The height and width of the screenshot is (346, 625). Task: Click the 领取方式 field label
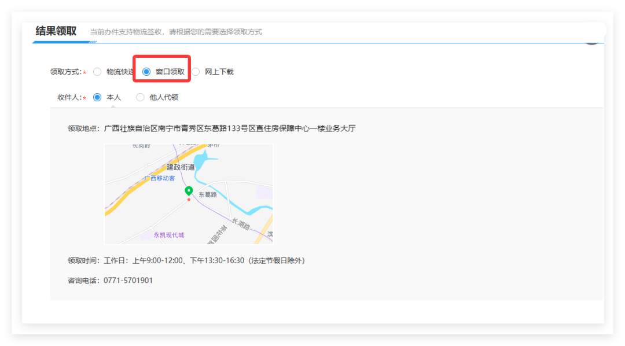(x=65, y=72)
